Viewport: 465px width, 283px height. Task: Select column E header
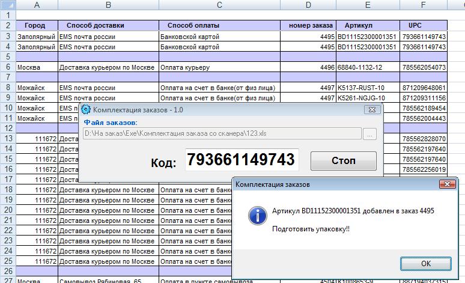click(368, 5)
